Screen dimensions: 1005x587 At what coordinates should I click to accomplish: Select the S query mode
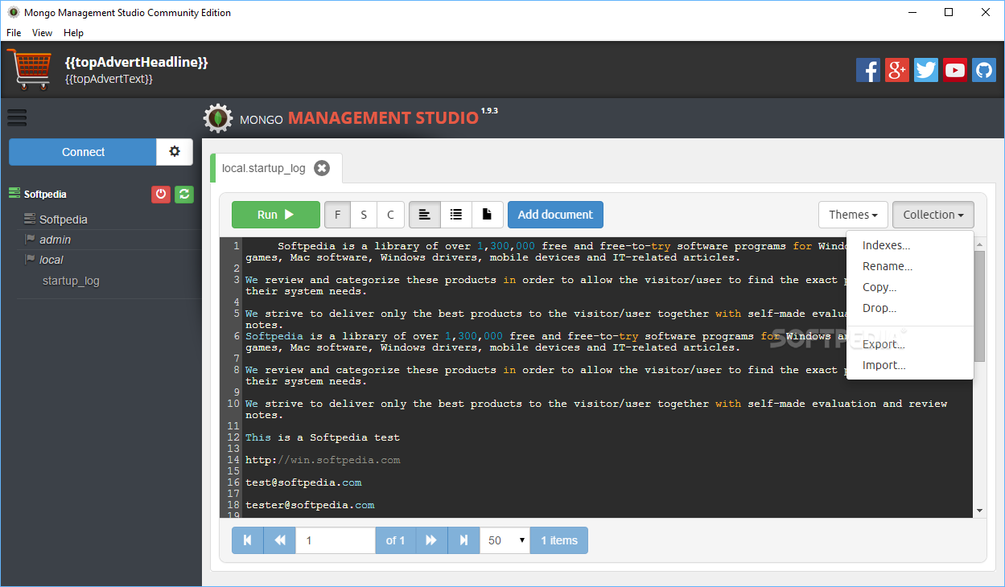[364, 215]
